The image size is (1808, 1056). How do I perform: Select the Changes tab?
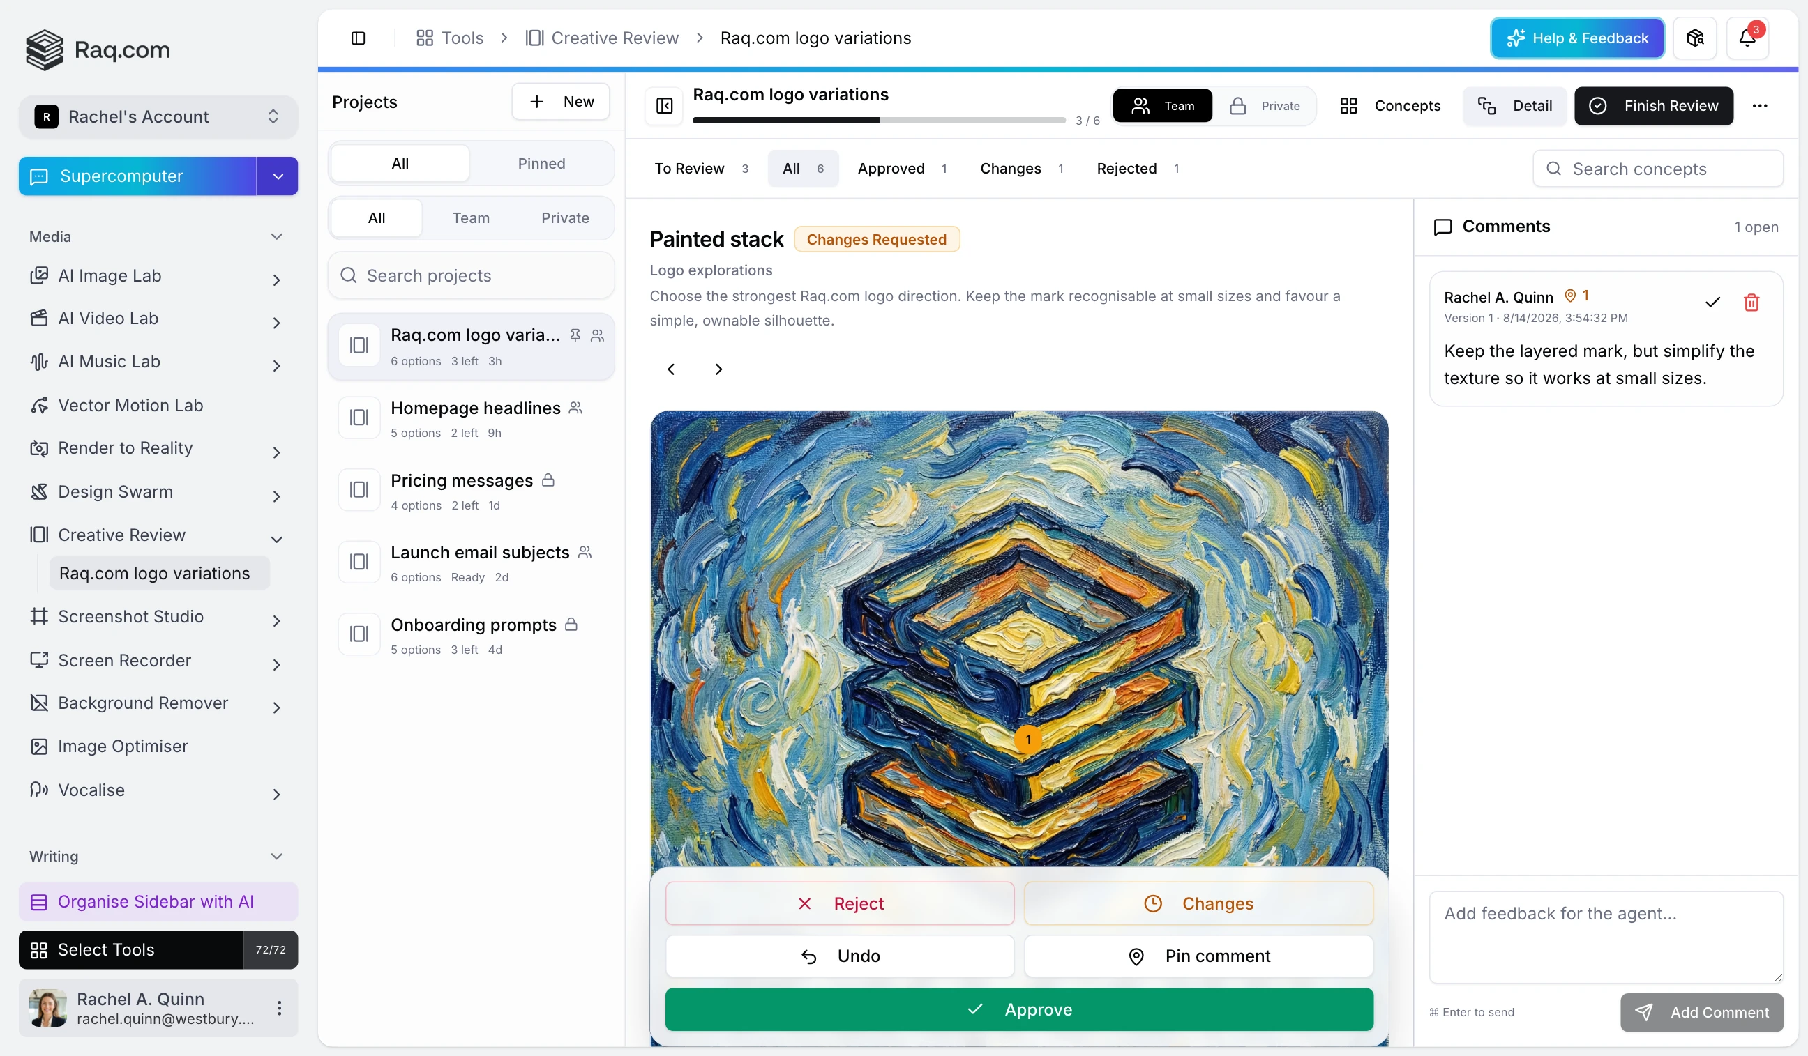coord(1022,169)
